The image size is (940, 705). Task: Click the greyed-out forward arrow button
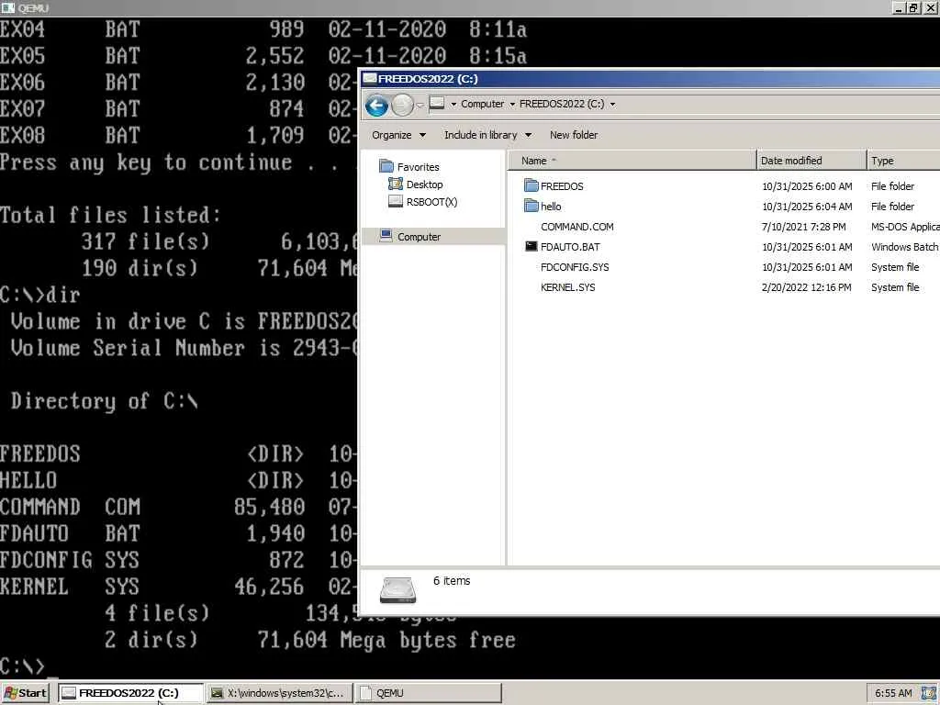[402, 106]
